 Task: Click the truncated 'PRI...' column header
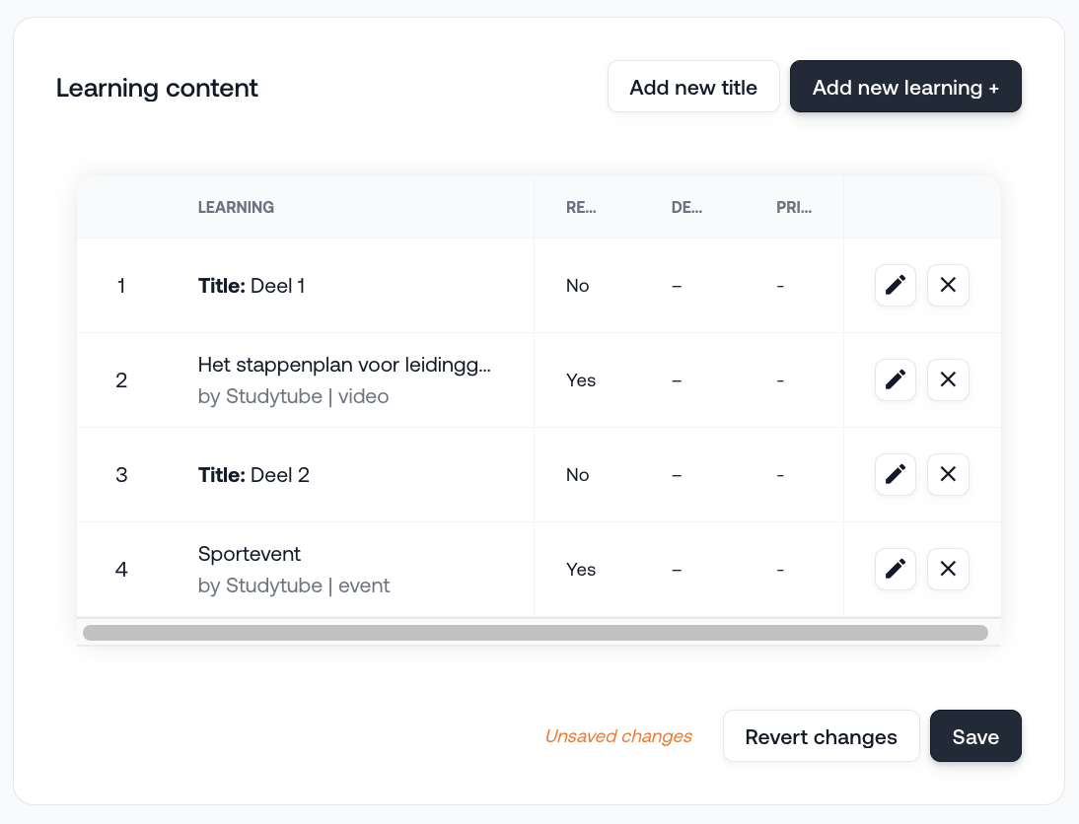[794, 208]
